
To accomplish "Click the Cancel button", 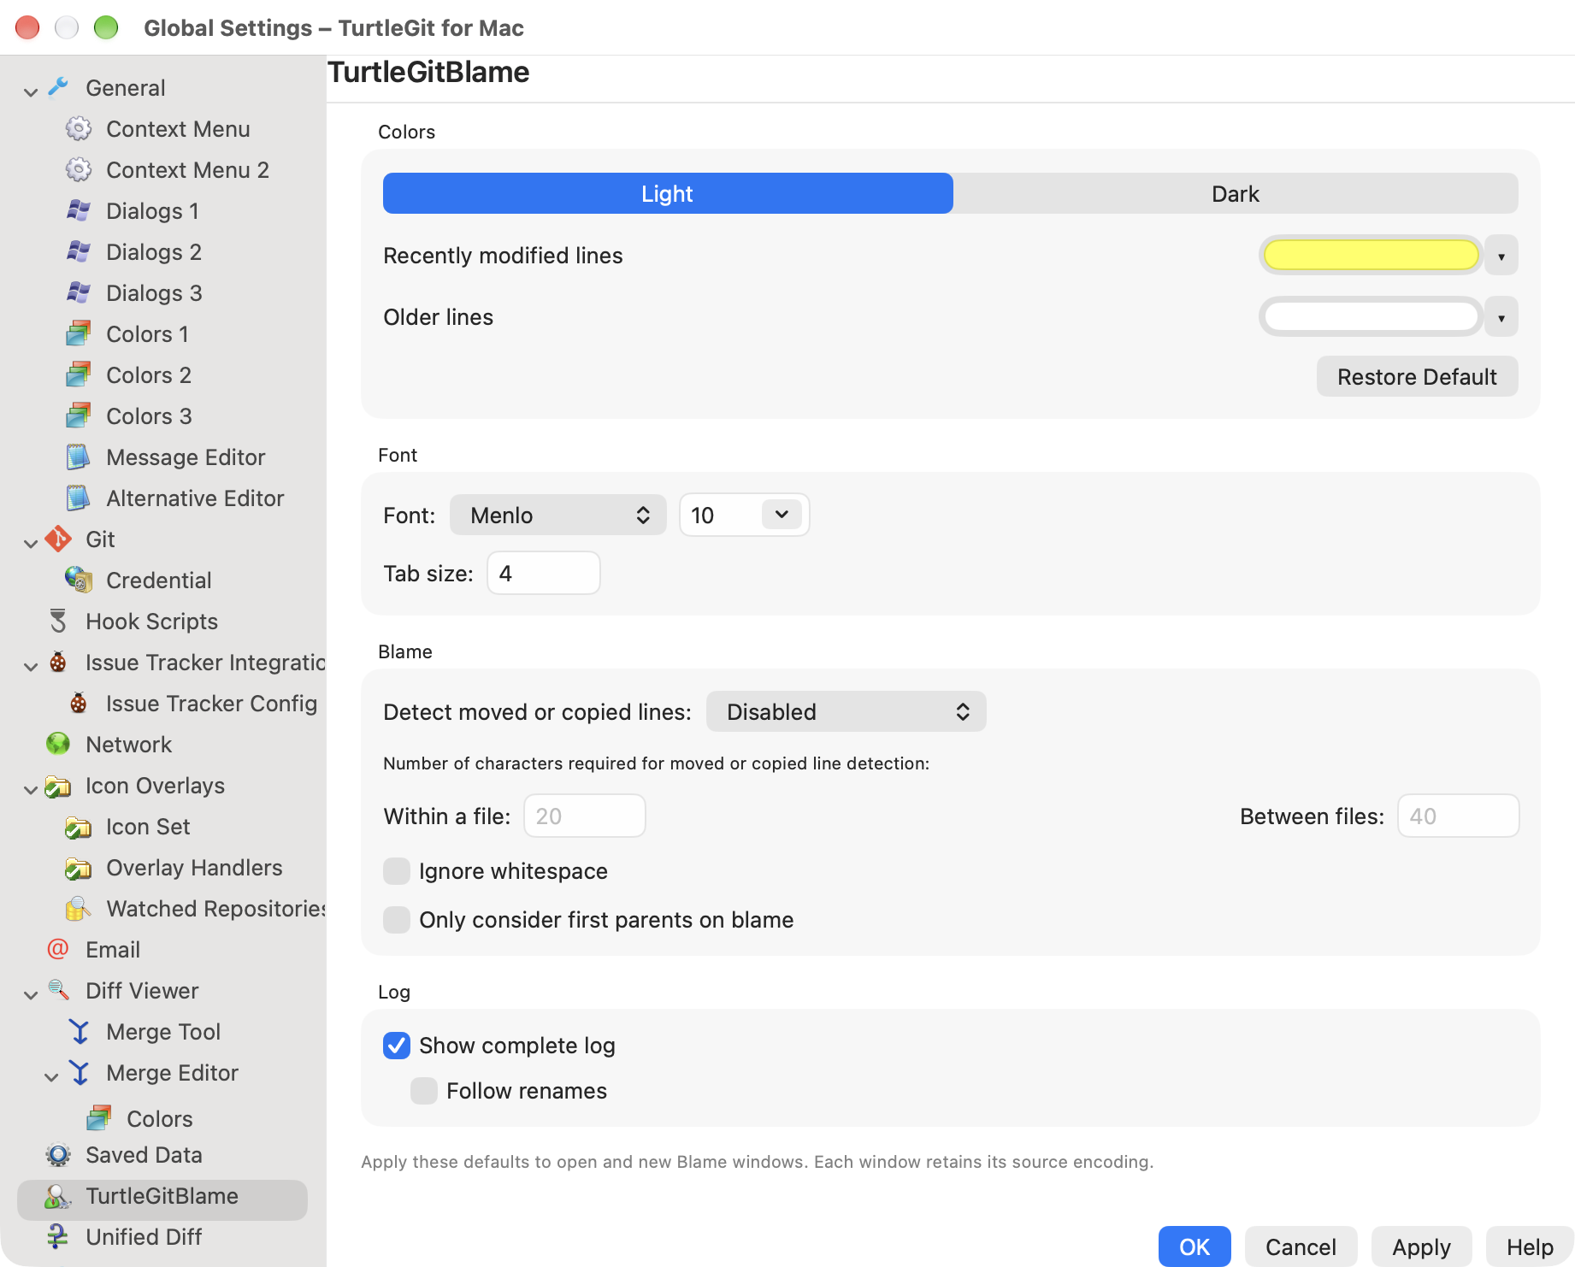I will (x=1301, y=1246).
